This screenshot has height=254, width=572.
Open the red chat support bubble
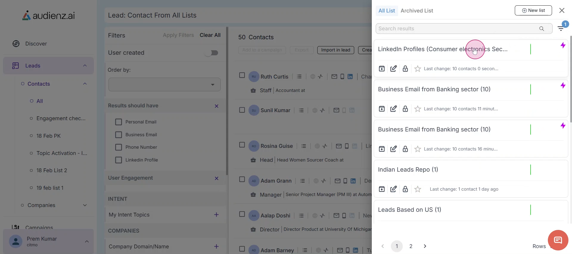coord(558,240)
